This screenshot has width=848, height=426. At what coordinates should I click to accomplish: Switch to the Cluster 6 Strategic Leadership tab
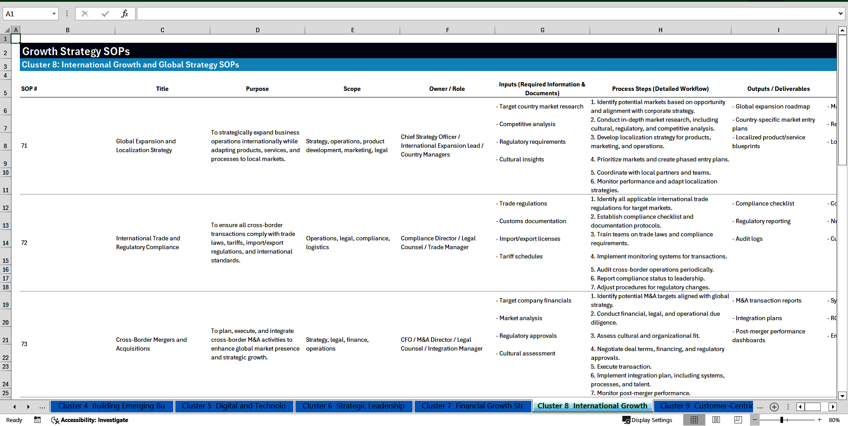coord(353,406)
